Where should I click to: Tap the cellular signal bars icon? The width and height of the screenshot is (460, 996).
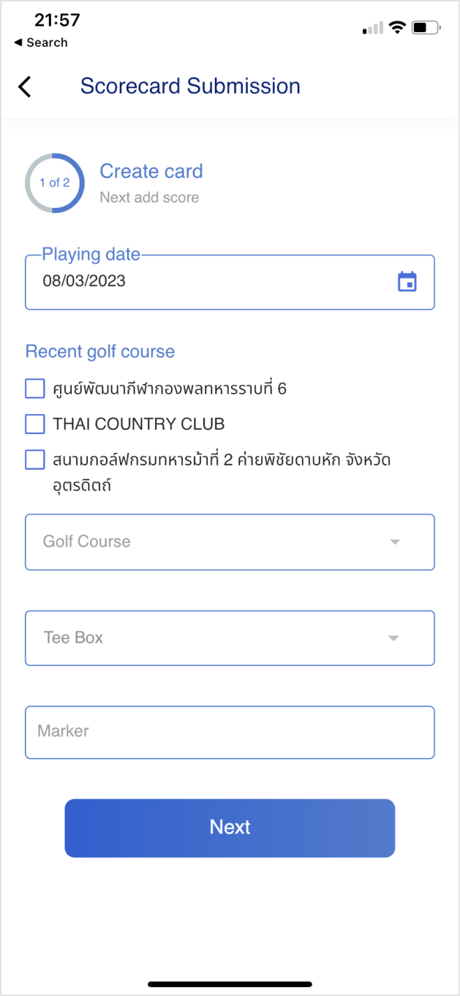pyautogui.click(x=373, y=29)
